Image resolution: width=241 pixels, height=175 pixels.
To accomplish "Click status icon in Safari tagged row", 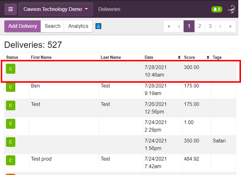I will point(11,142).
